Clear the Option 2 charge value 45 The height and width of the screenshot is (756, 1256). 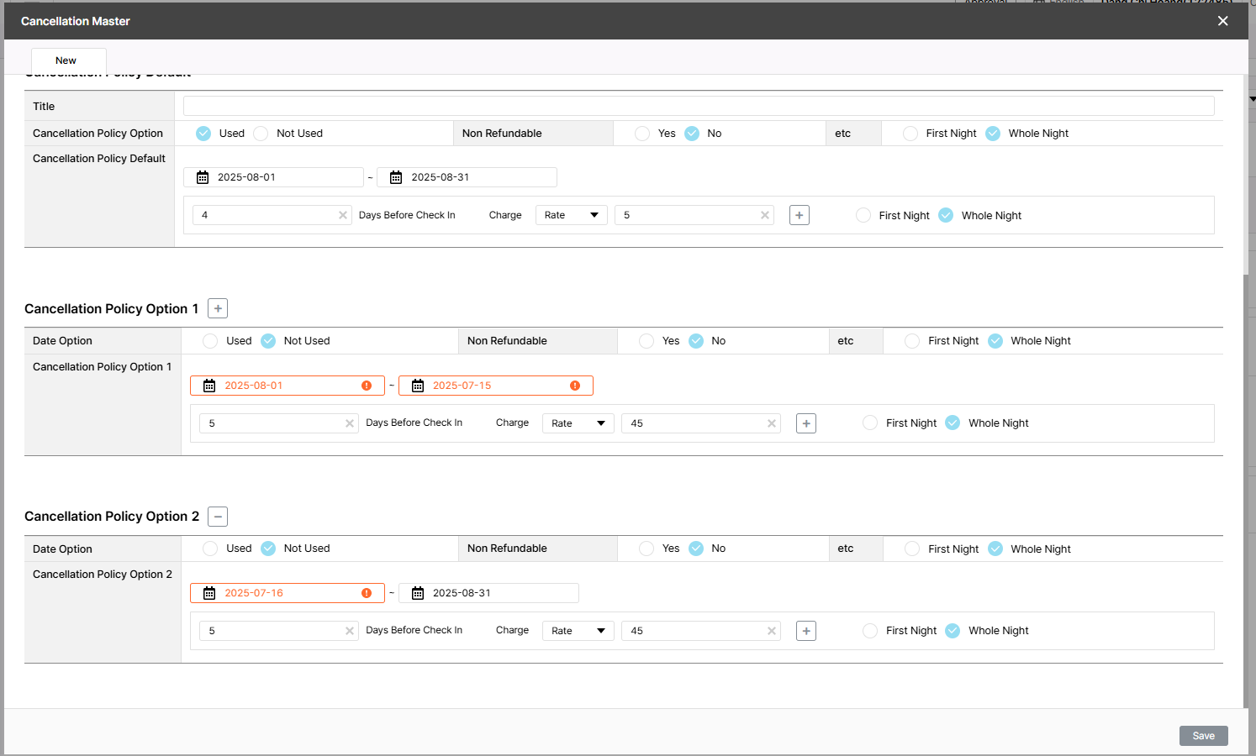(x=771, y=631)
